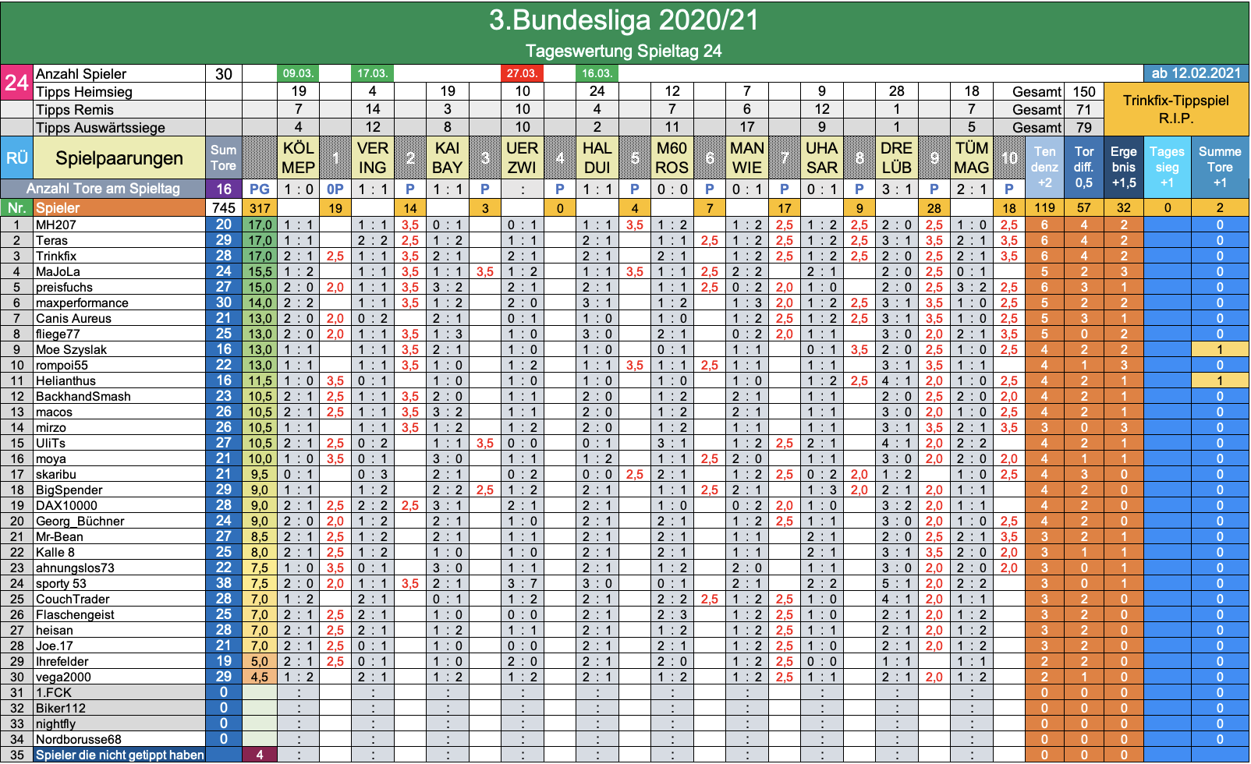1251x764 pixels.
Task: Select the 'KAI BAY' match header
Action: (448, 158)
